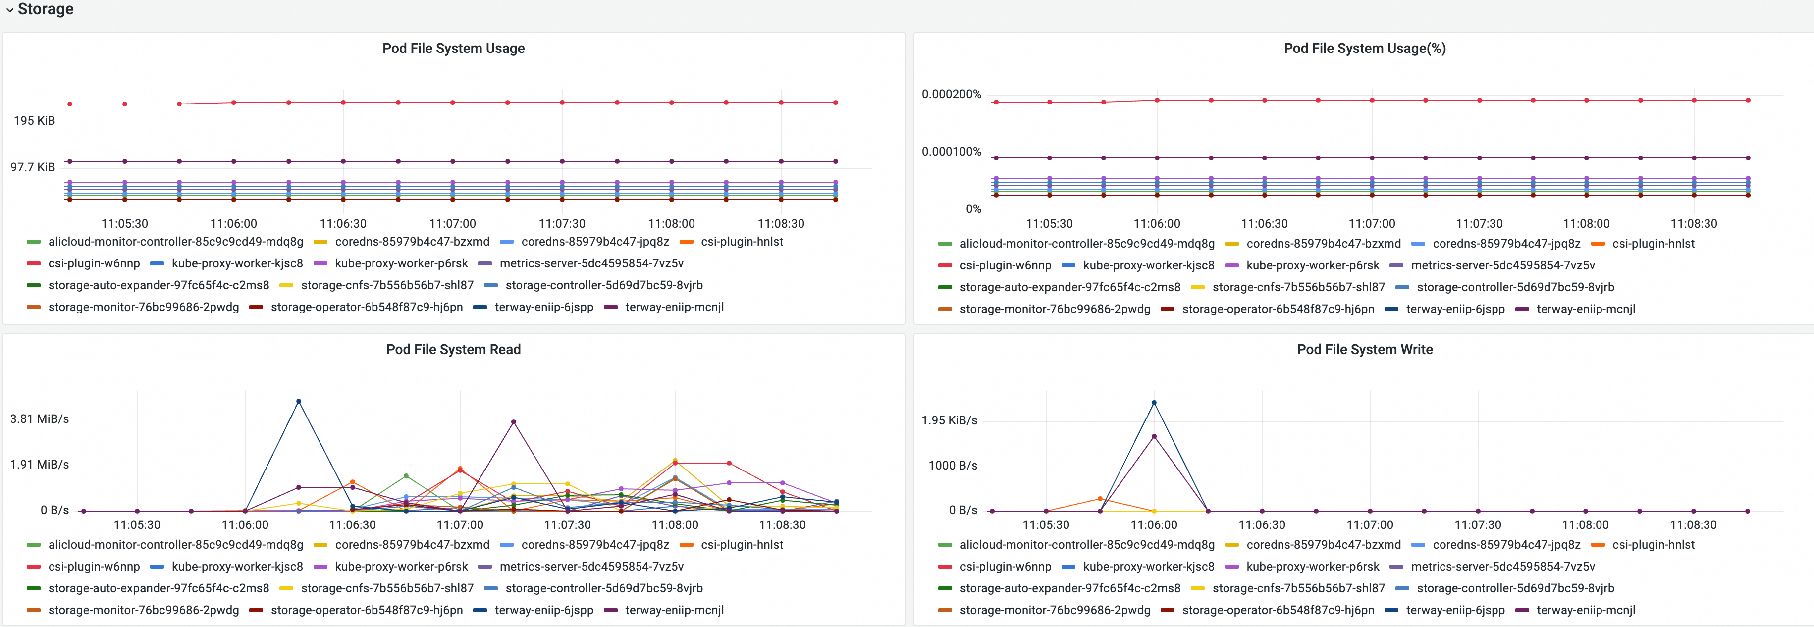Click navy terway-eniip-6jspp swatch in Write legend
The width and height of the screenshot is (1814, 627).
click(x=1391, y=611)
